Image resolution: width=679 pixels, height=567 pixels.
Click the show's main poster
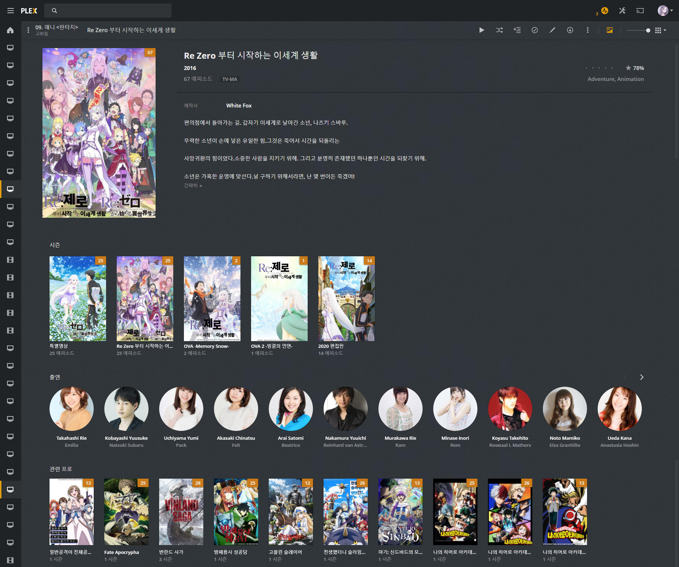(99, 133)
